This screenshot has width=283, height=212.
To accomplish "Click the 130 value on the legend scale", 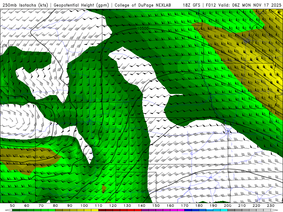I will [127, 206].
